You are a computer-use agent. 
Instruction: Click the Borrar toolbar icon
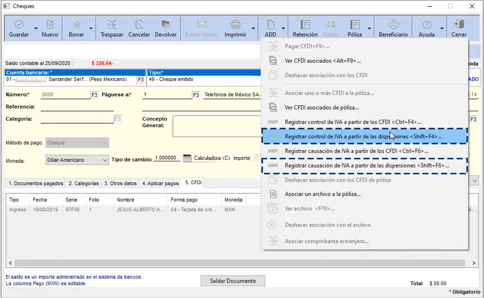(76, 25)
